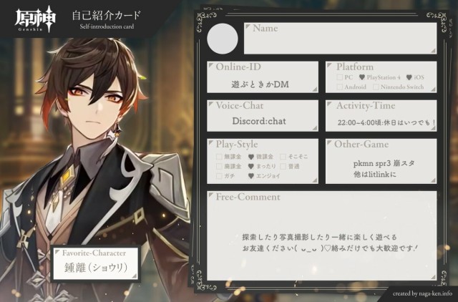This screenshot has height=302, width=458.
Task: Click the Self-introduction card title text
Action: click(x=107, y=26)
